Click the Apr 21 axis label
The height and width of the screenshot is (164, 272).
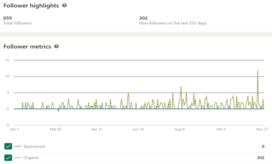click(97, 129)
